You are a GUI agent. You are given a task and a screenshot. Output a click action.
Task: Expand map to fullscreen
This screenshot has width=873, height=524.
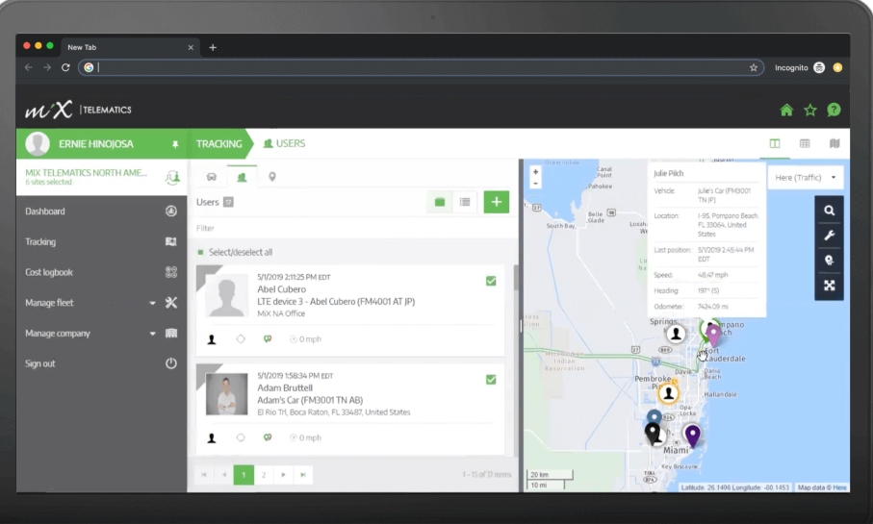point(829,286)
